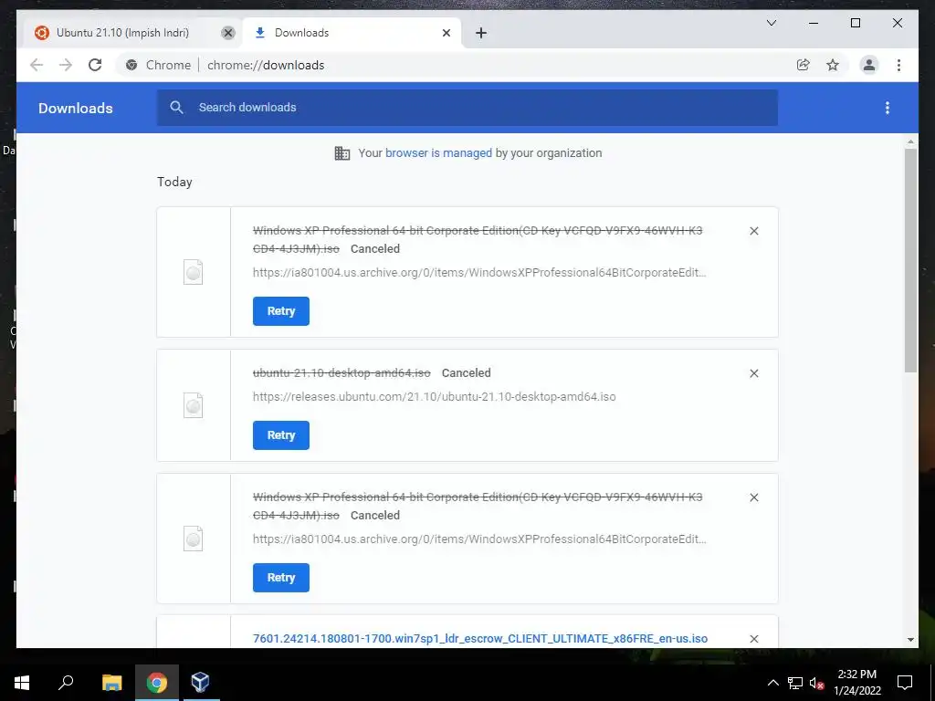Click the struck-through ubuntu-21.10-desktop-amd64.iso filename
Image resolution: width=935 pixels, height=701 pixels.
pyautogui.click(x=341, y=373)
